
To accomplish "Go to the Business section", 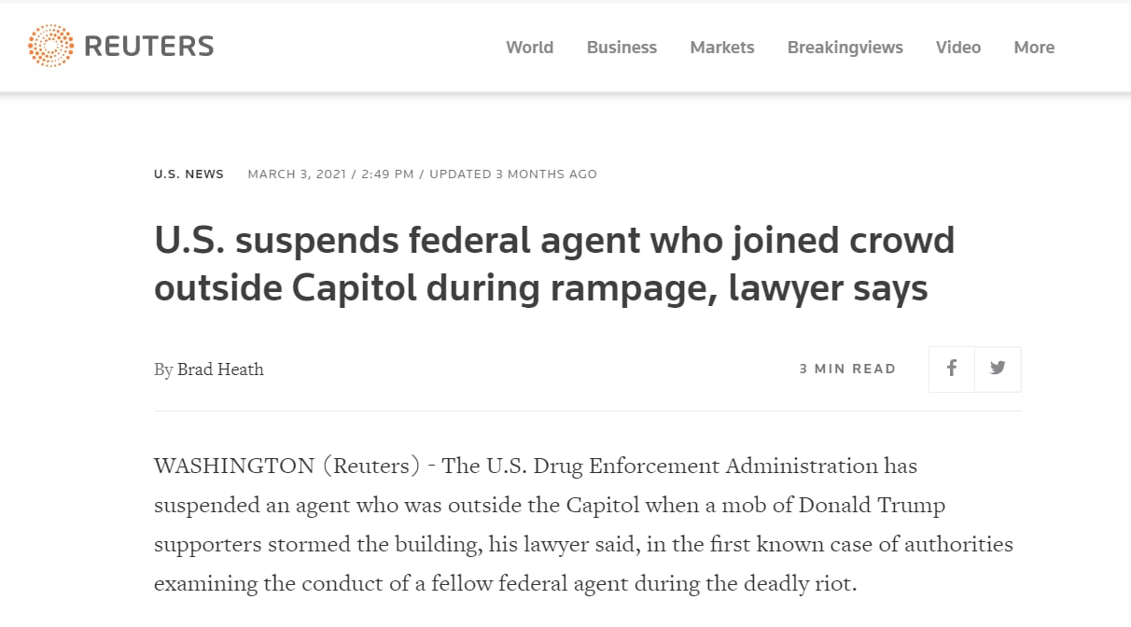I will point(621,48).
